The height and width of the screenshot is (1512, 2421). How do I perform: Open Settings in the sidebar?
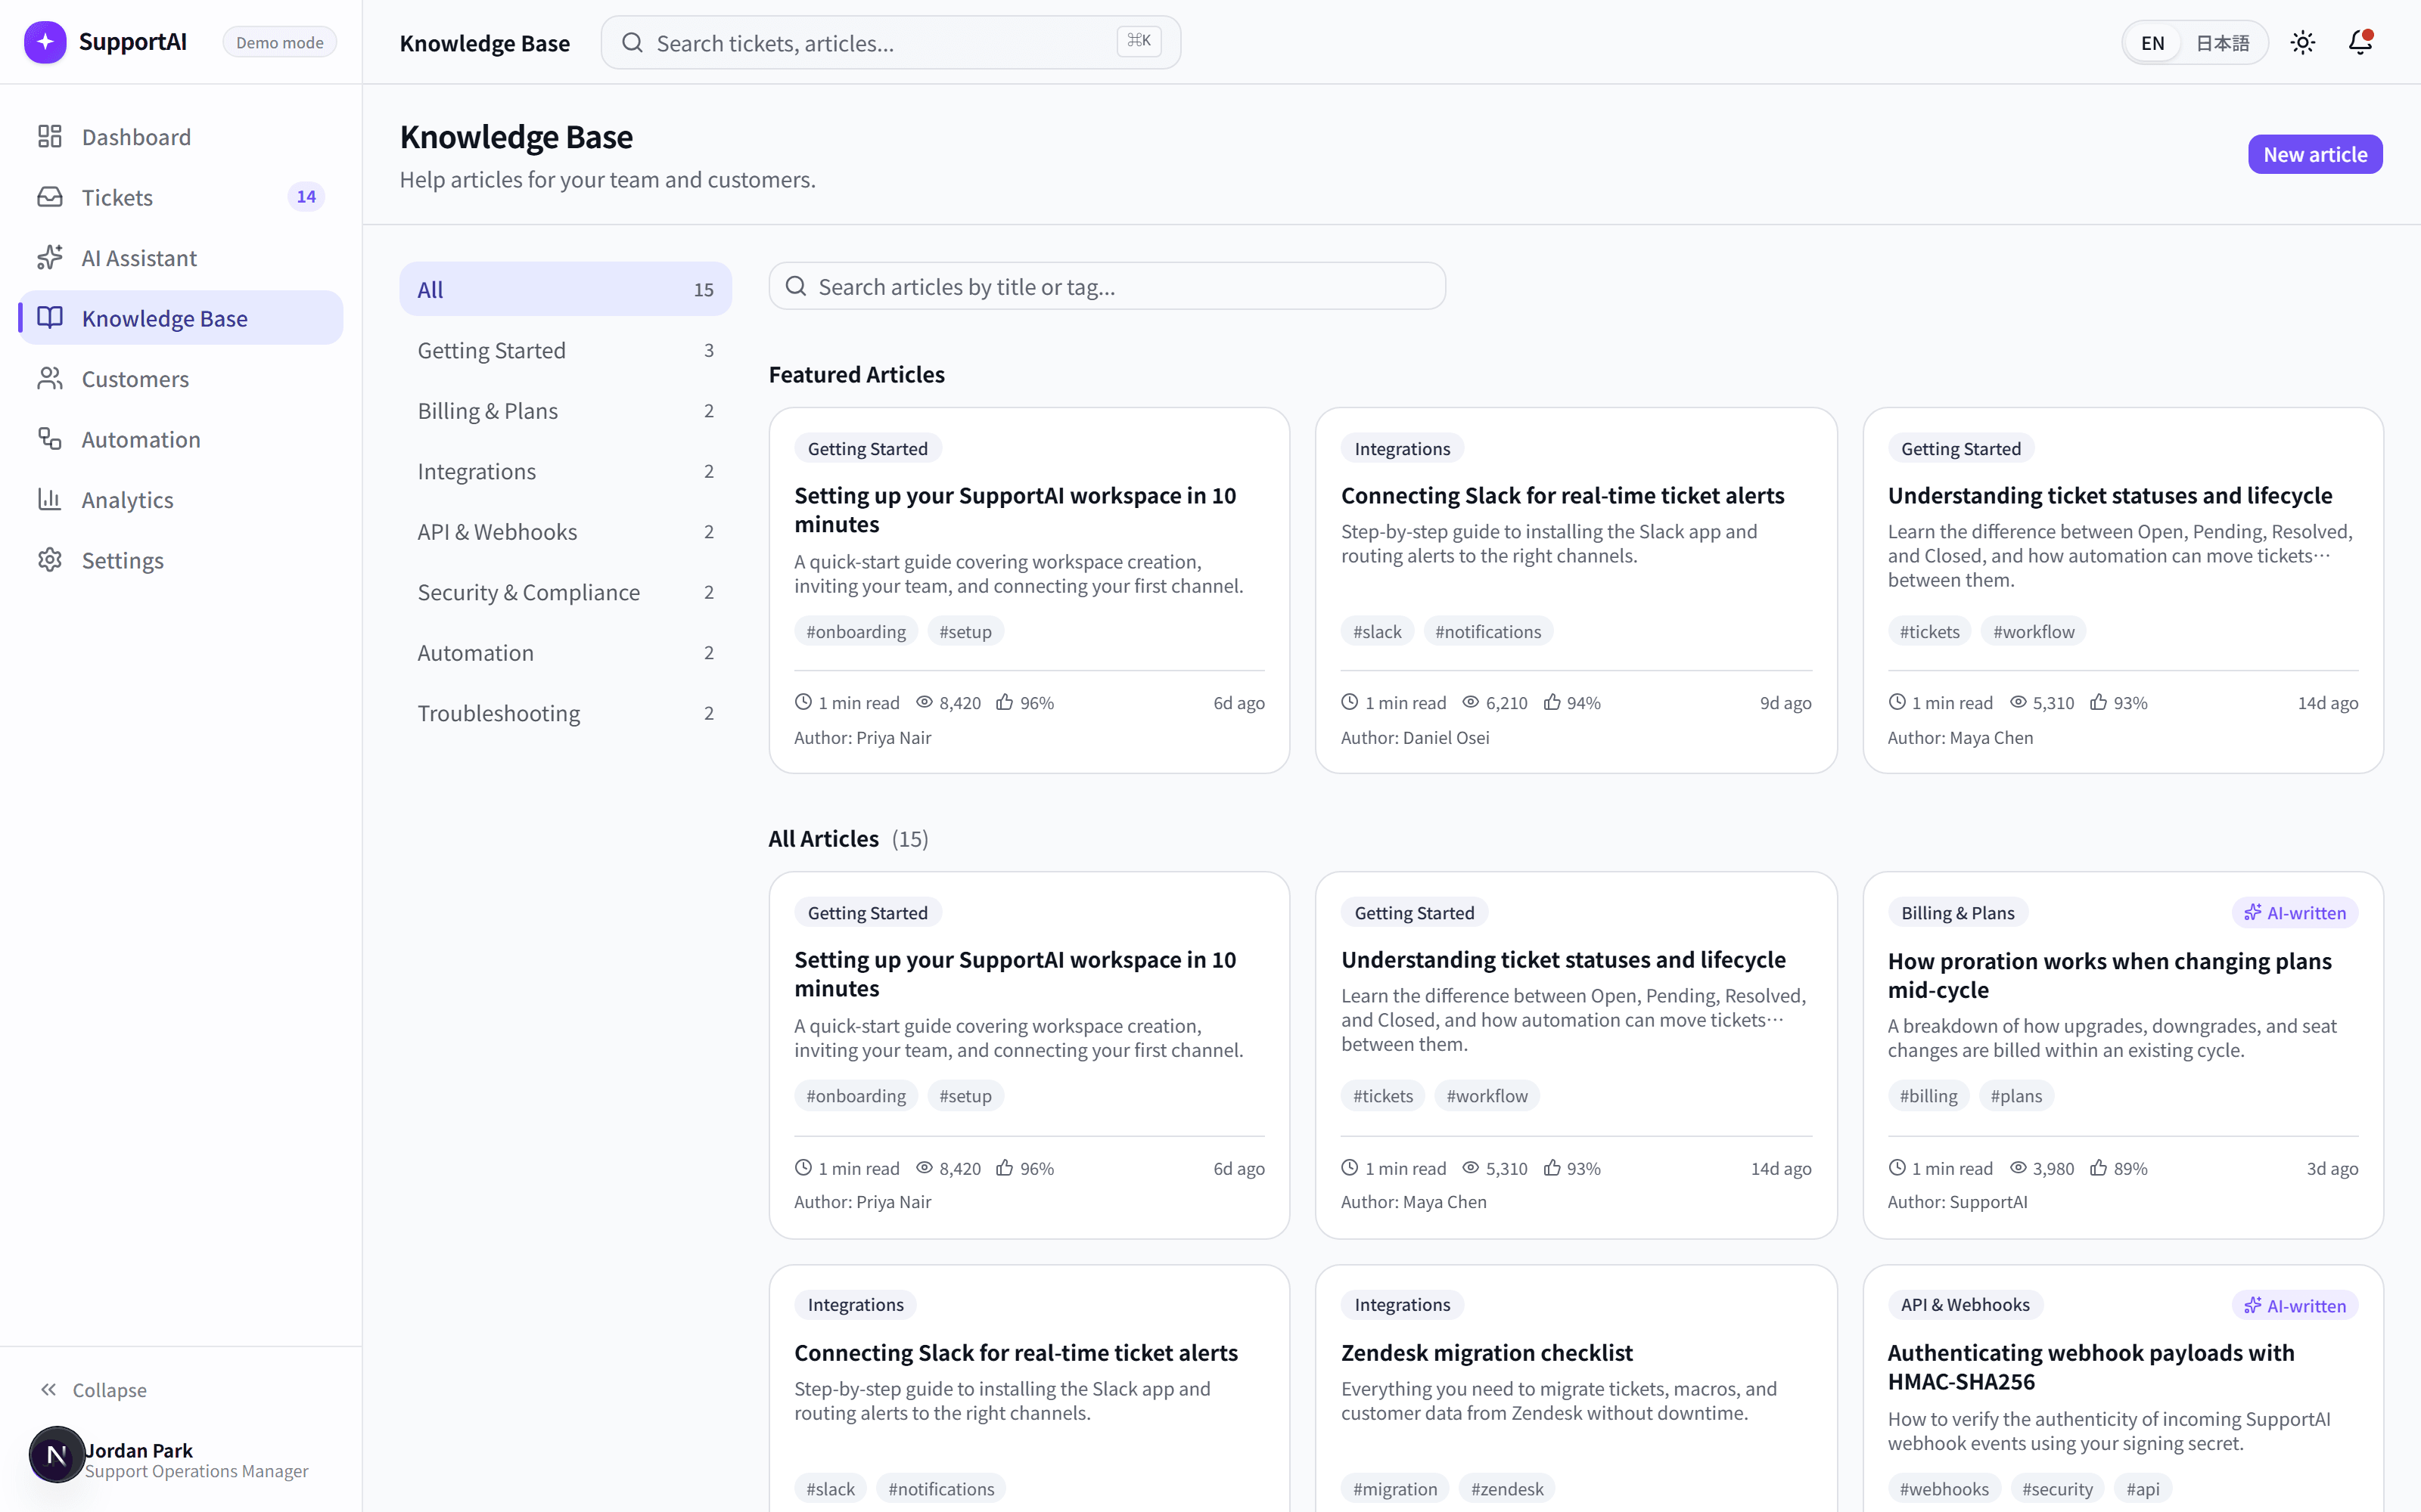point(181,560)
